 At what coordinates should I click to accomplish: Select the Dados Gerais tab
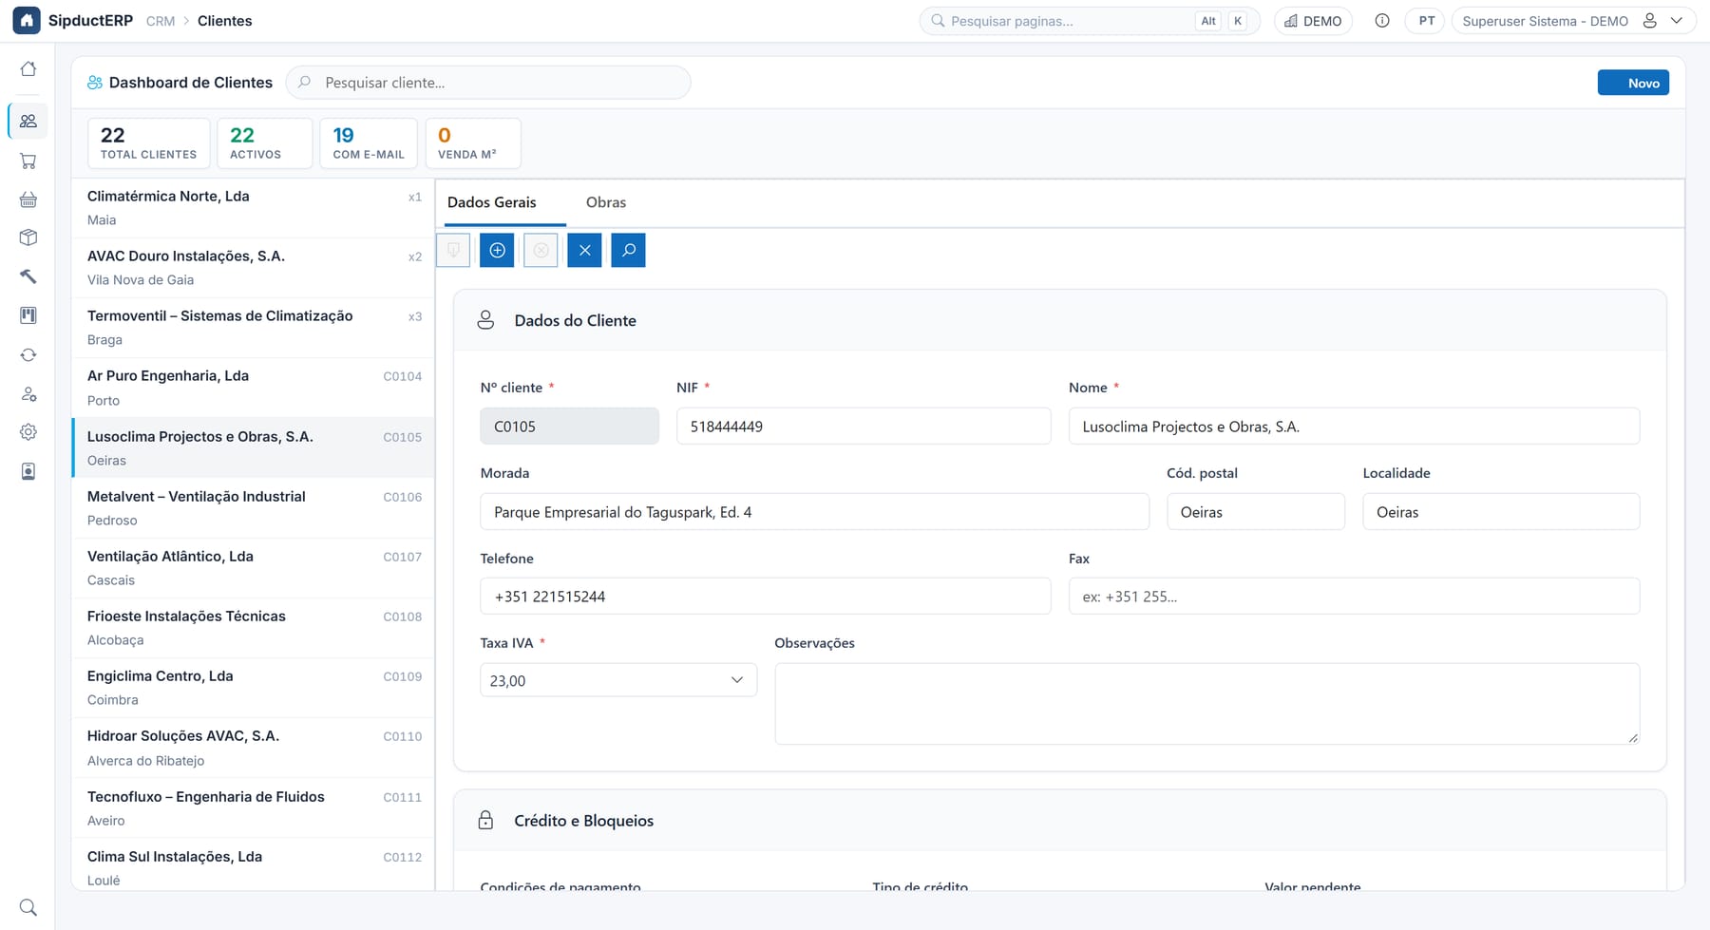tap(492, 202)
